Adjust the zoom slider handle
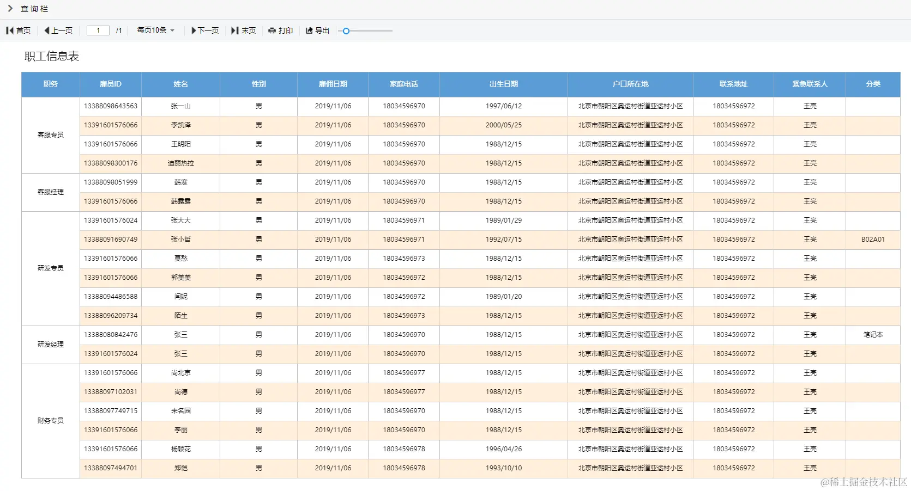911x491 pixels. [x=346, y=31]
